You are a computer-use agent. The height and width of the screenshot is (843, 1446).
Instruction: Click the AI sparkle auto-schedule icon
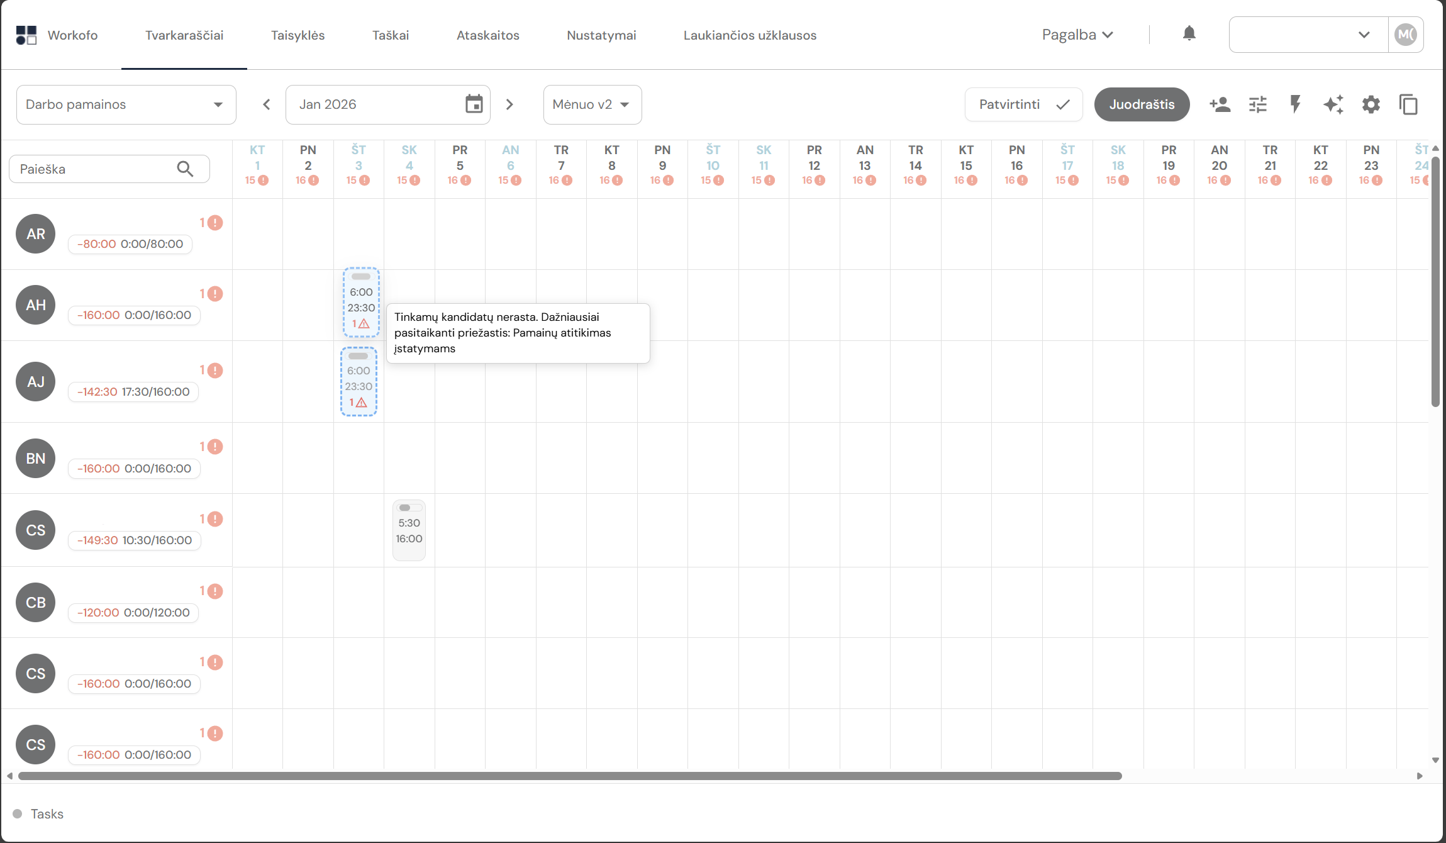(1333, 104)
